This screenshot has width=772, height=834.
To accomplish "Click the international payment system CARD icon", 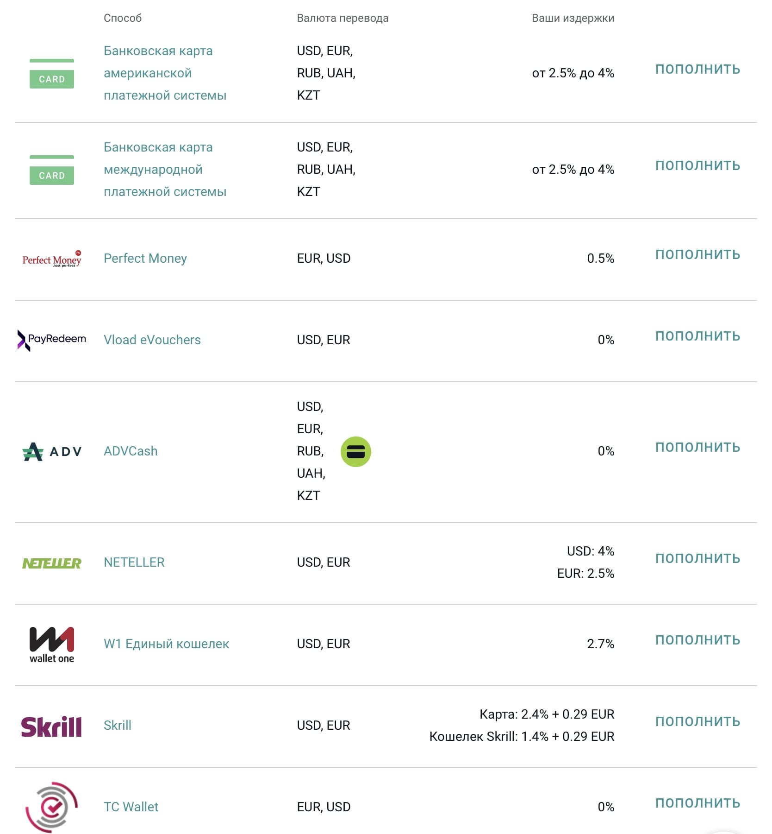I will click(x=52, y=170).
